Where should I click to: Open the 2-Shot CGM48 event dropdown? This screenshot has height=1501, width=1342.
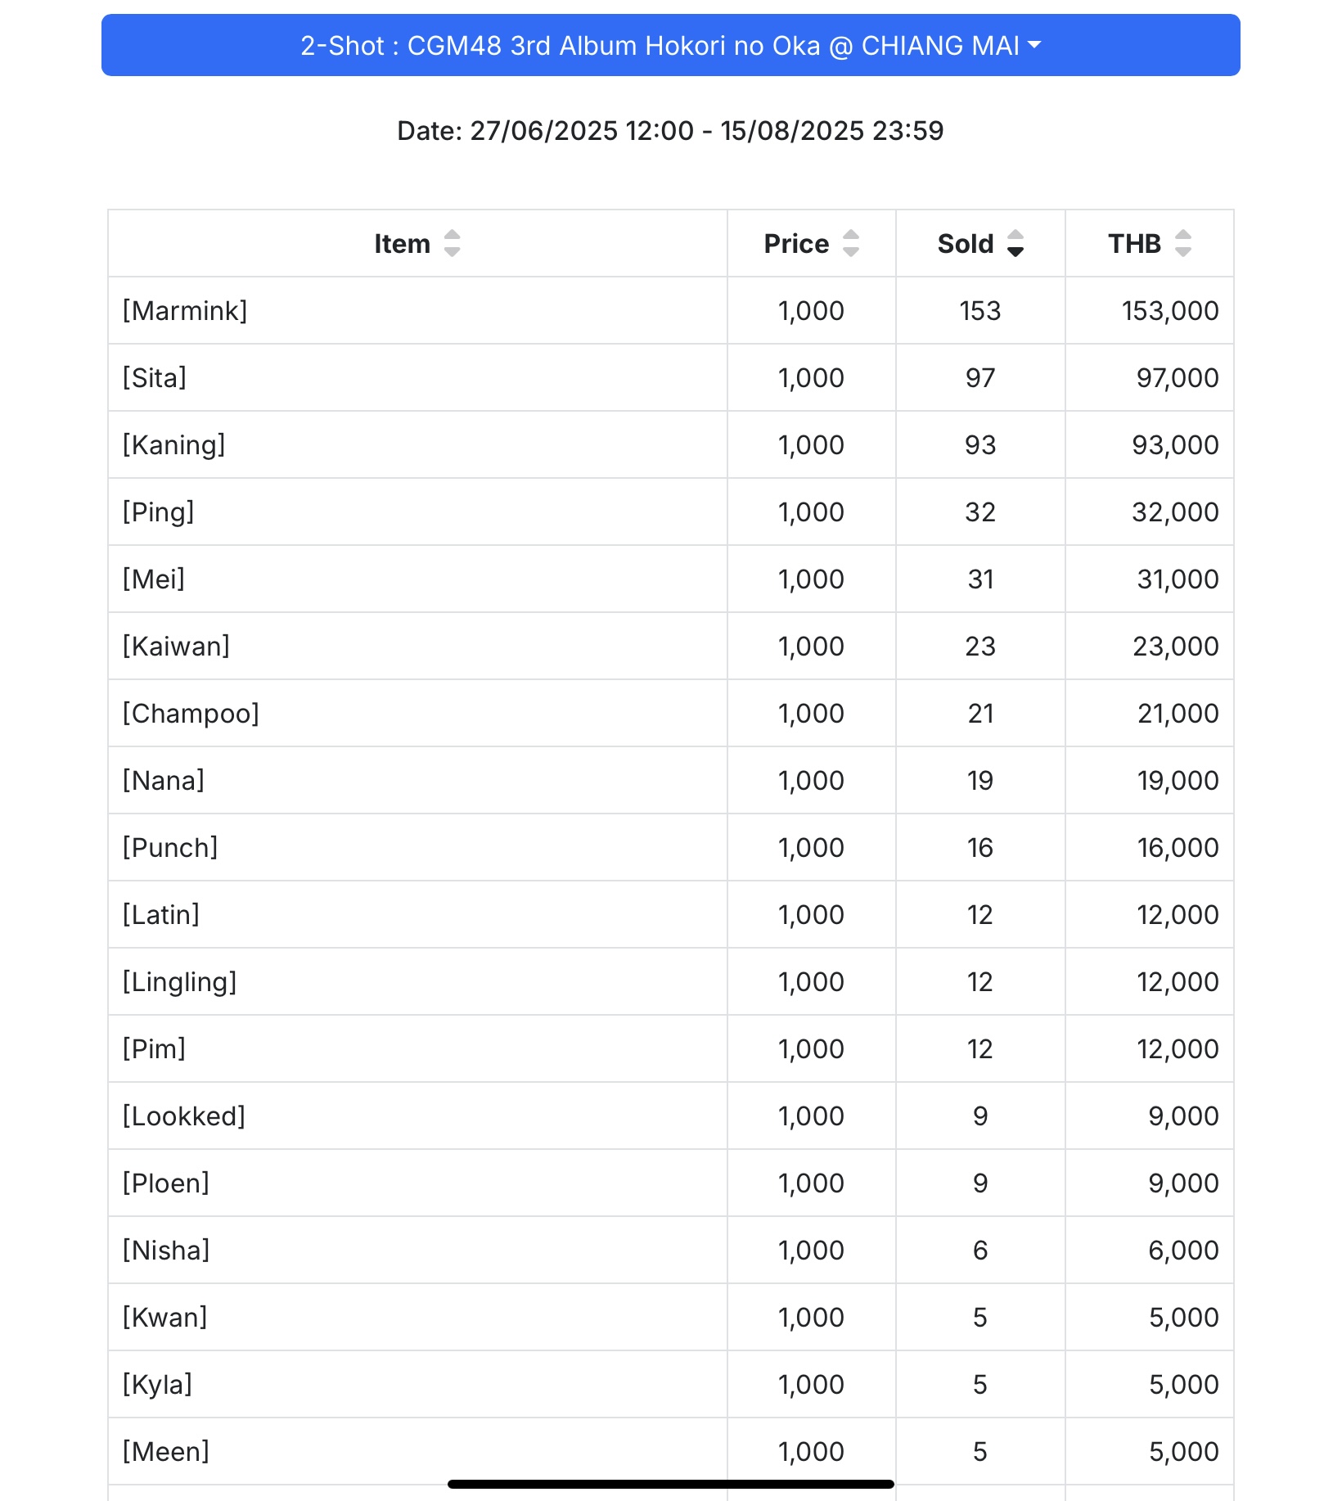670,45
